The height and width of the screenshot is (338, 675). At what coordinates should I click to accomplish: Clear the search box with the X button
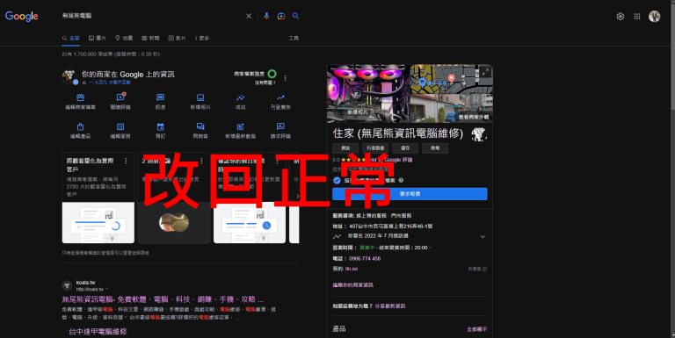tap(249, 16)
